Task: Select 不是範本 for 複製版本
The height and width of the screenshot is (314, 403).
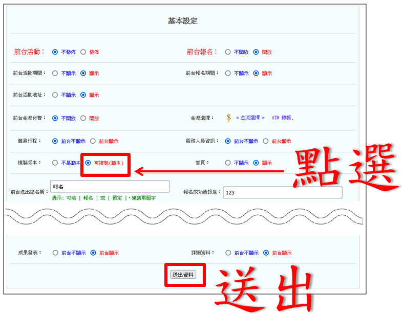Action: 55,163
